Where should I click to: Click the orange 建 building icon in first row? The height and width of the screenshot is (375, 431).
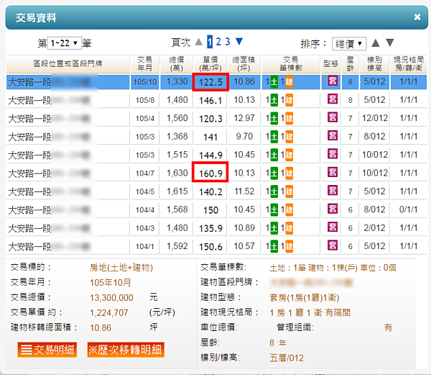pyautogui.click(x=289, y=82)
